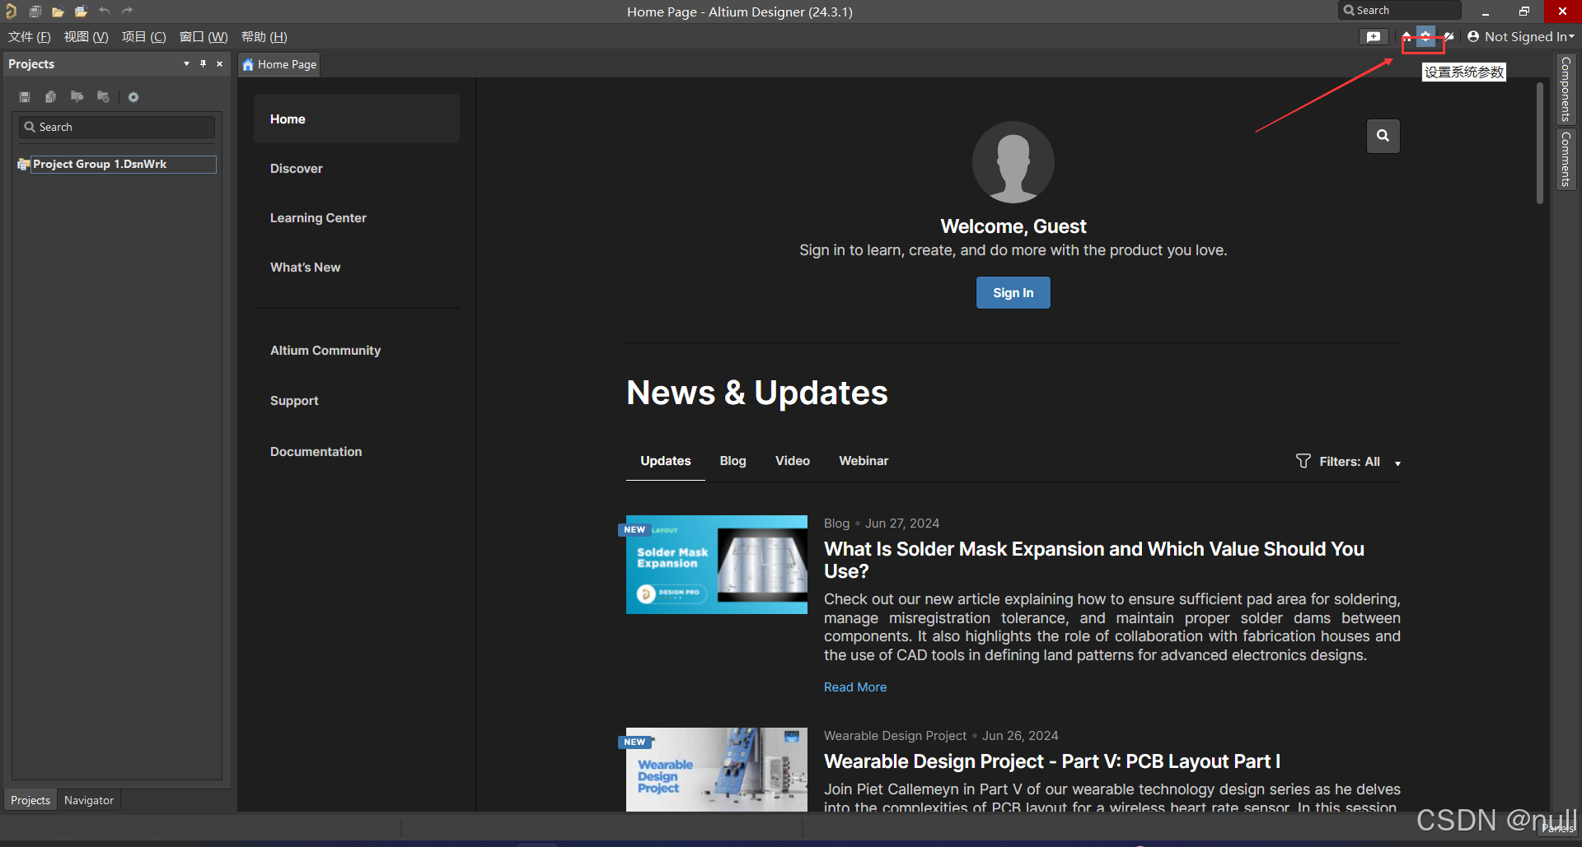Click Open Any Document folder icon
The image size is (1582, 847).
click(58, 12)
